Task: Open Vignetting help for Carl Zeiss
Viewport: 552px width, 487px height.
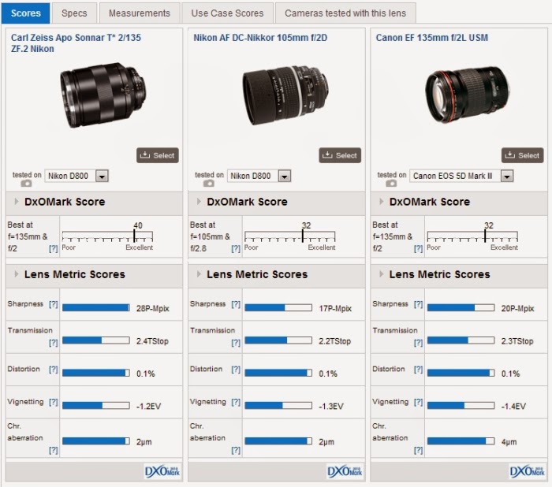Action: click(x=53, y=402)
